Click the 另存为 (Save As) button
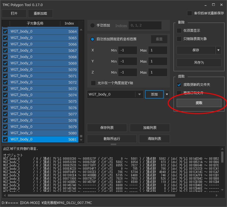The height and width of the screenshot is (207, 227). (x=199, y=63)
